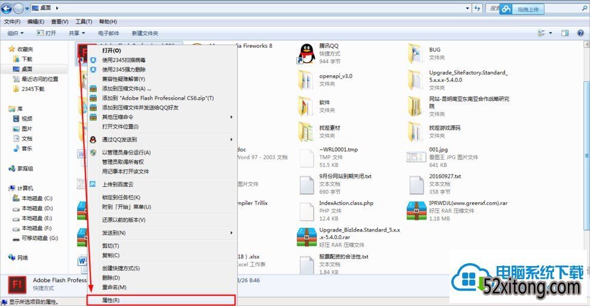Expand the 其他压缩命令 submenu arrow
The image size is (590, 306).
(231, 117)
